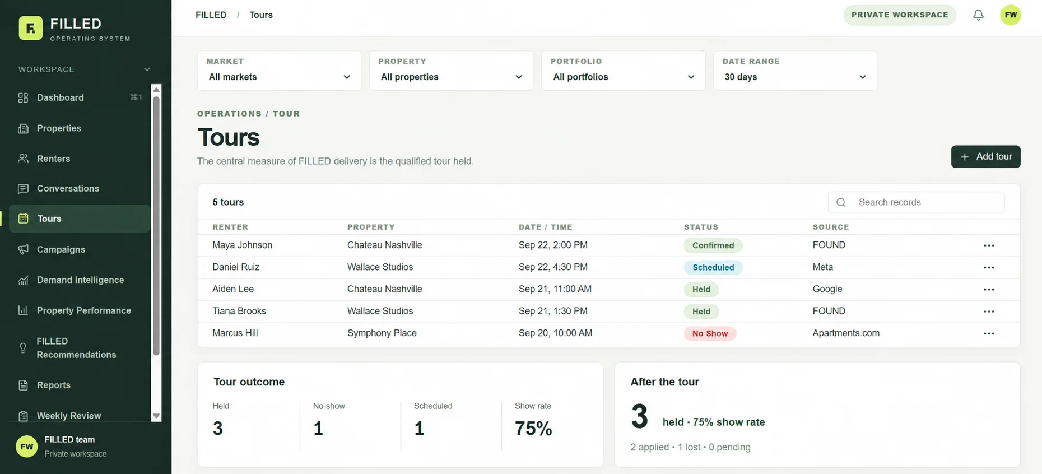Open more options for Daniel Ruiz tour
Screen dimensions: 1042x474
[989, 267]
